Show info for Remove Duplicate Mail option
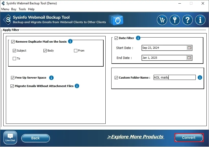Screen dimensions: 209x147 [70, 41]
